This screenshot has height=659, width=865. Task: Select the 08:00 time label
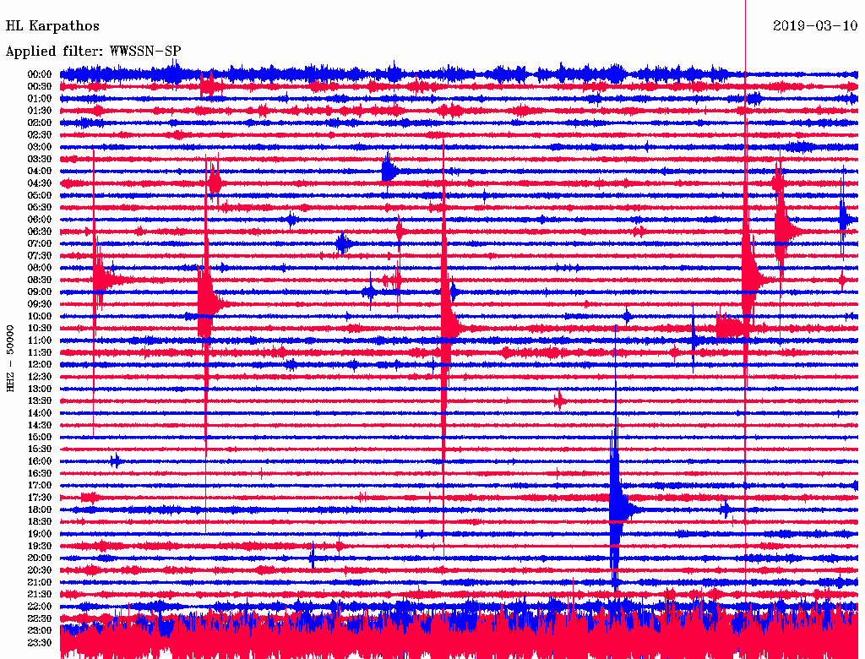[x=40, y=268]
